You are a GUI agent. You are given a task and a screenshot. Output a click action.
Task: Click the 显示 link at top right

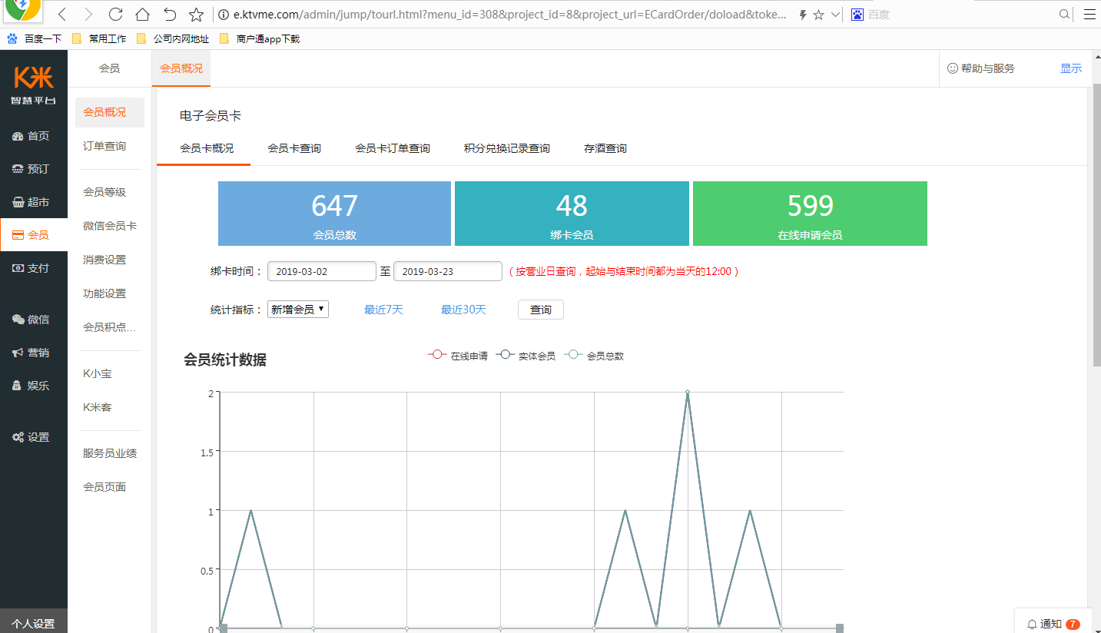point(1071,68)
